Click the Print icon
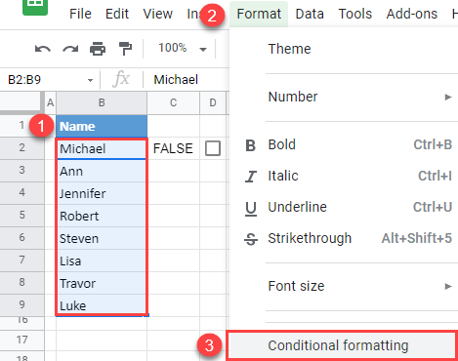The image size is (458, 361). click(98, 49)
